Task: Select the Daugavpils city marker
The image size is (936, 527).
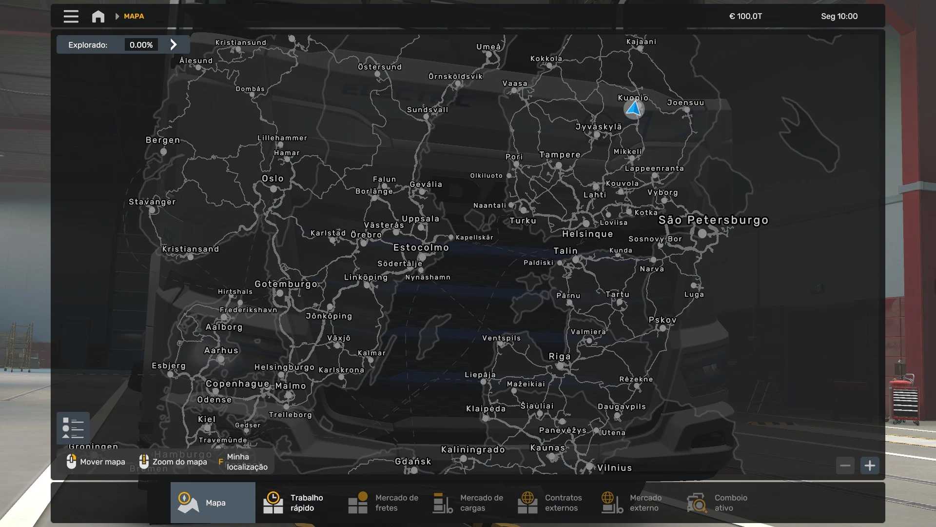Action: 618,416
